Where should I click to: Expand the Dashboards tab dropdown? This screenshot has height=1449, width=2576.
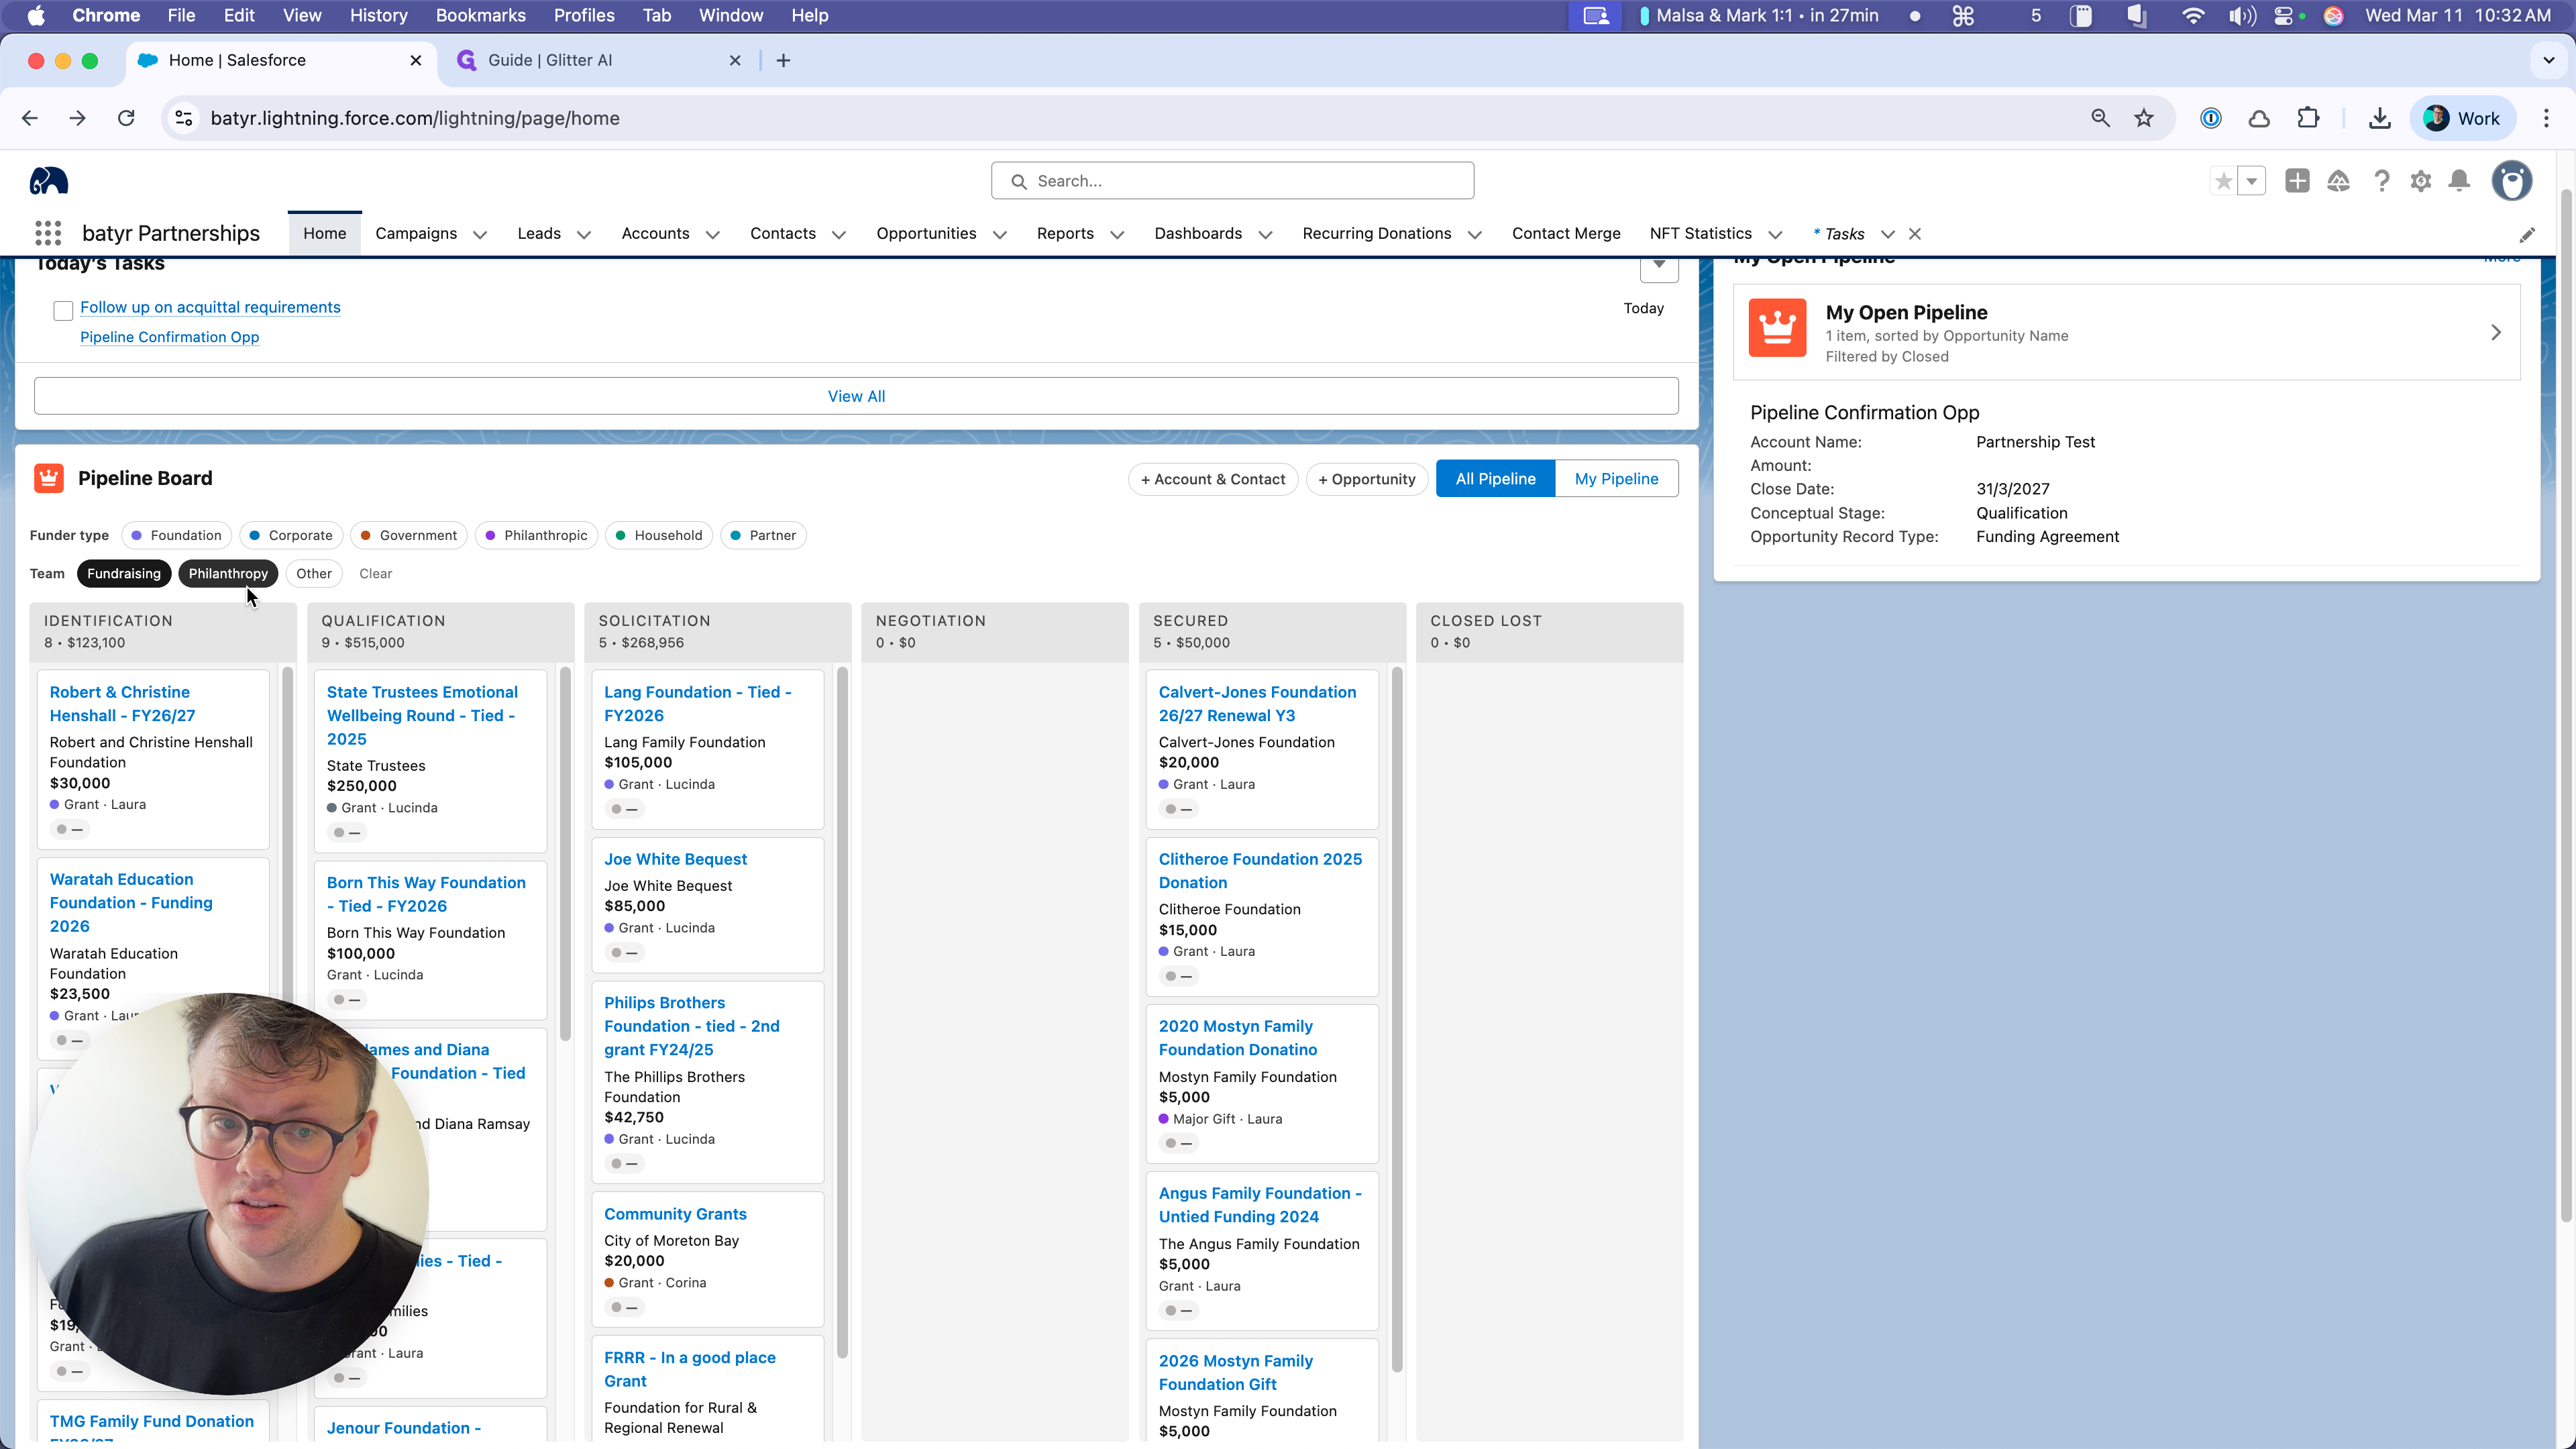[1265, 235]
